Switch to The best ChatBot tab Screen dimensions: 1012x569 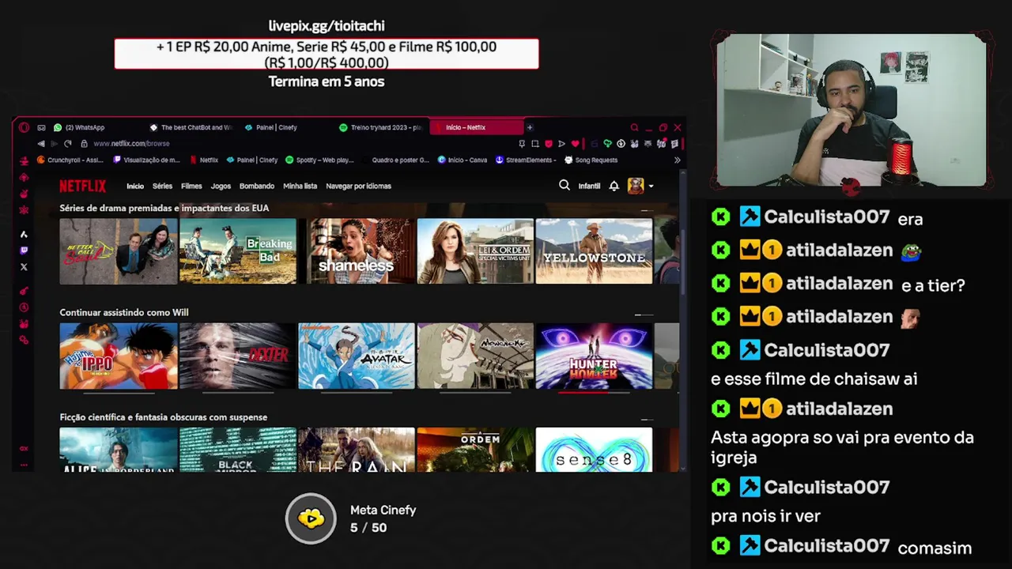pos(191,127)
